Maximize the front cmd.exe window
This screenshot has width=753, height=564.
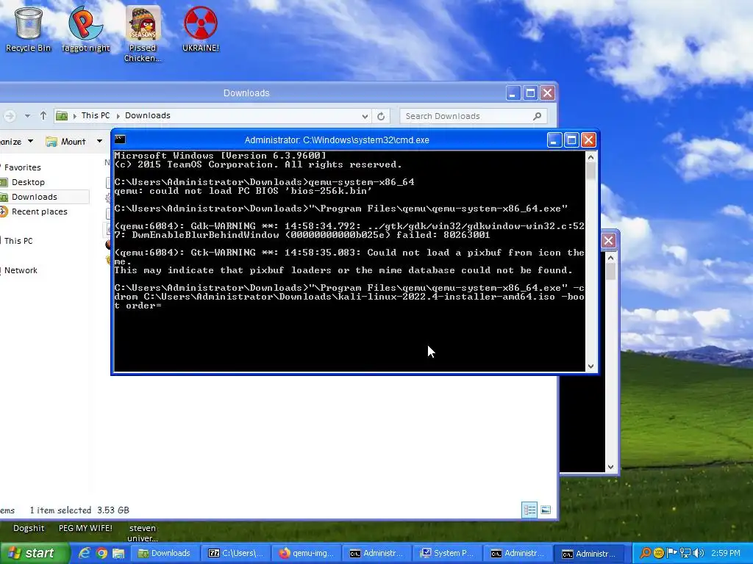(571, 140)
